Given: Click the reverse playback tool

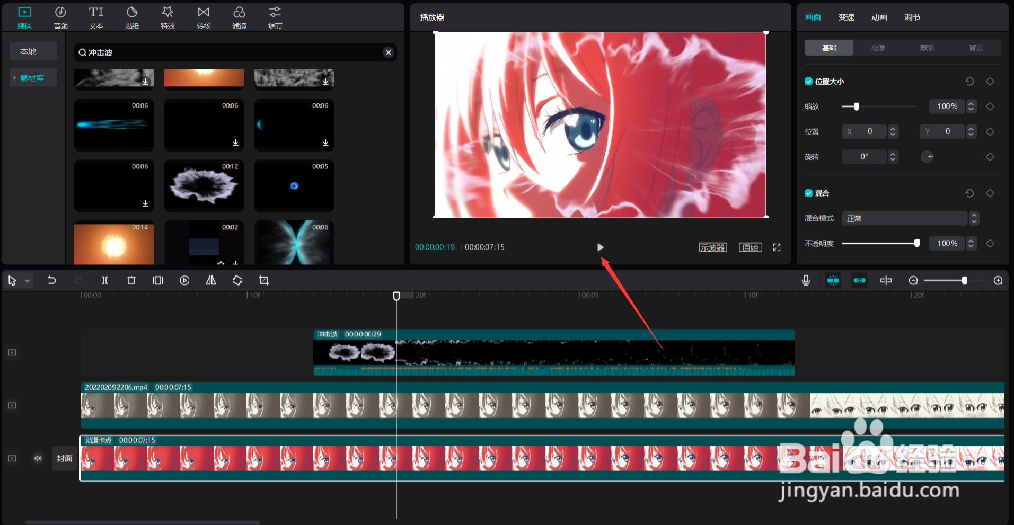Looking at the screenshot, I should tap(184, 280).
